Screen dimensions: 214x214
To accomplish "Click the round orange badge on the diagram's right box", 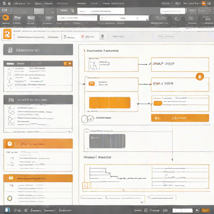I will (x=200, y=76).
